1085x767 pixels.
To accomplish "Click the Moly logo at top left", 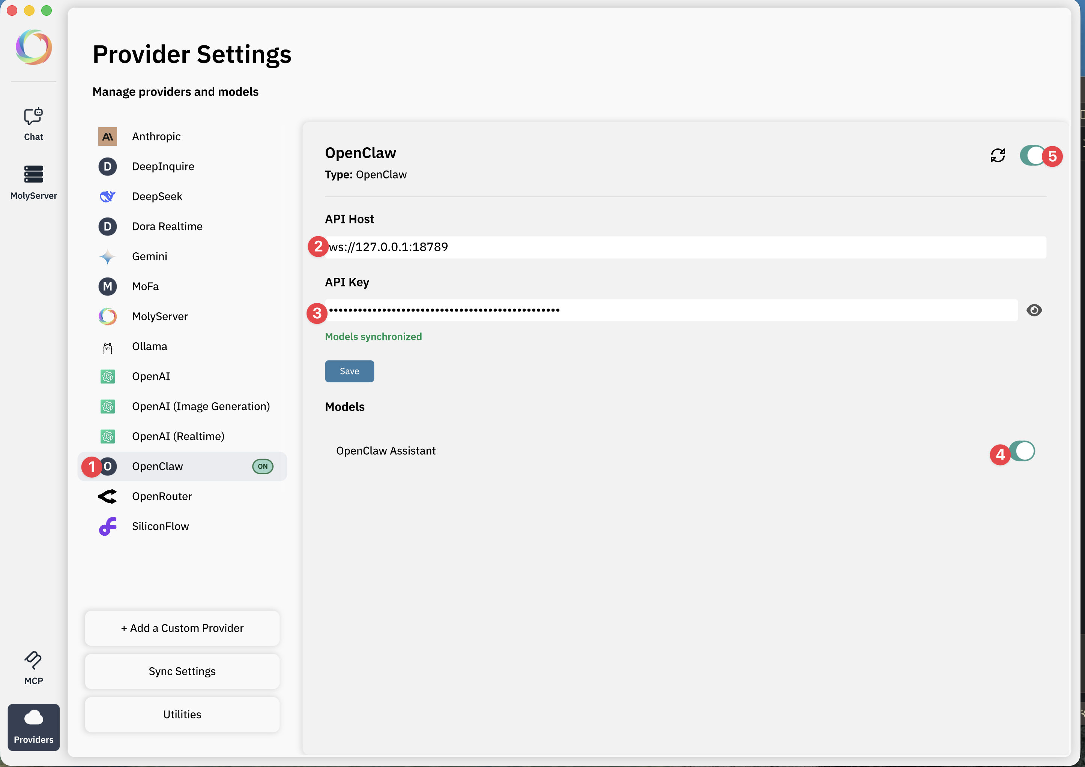I will (33, 47).
